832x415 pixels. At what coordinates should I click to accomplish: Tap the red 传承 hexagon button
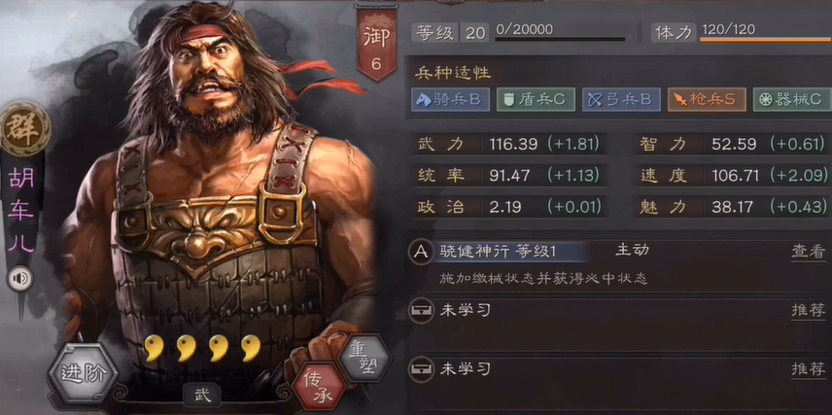pyautogui.click(x=319, y=387)
